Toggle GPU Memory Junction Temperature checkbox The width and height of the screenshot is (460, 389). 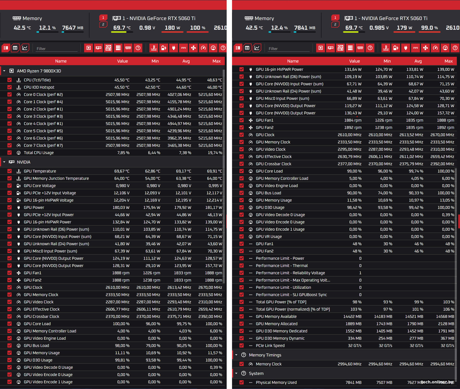pos(10,178)
